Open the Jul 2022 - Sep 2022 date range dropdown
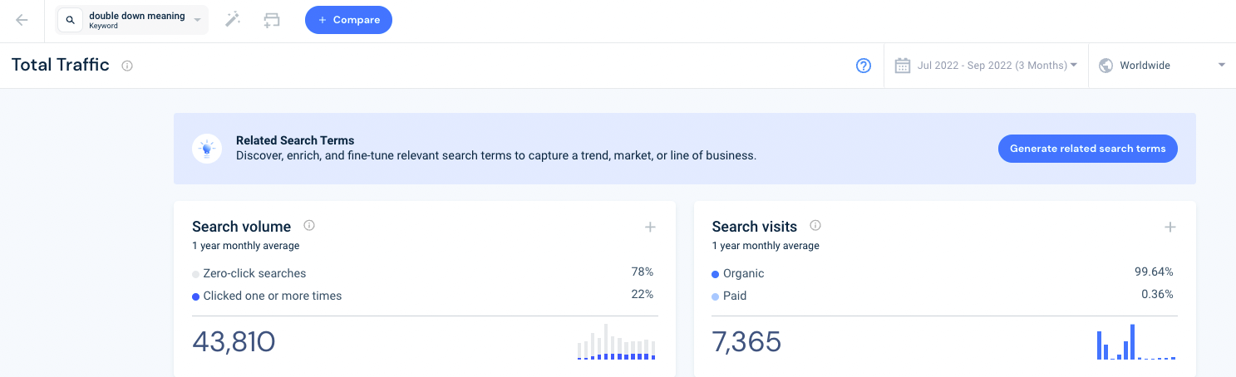Screen dimensions: 1236x377 click(996, 66)
